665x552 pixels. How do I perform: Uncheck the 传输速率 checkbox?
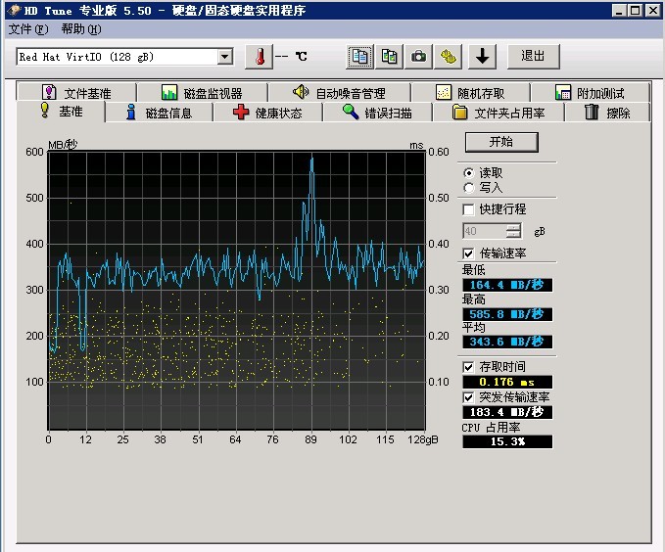[x=468, y=253]
